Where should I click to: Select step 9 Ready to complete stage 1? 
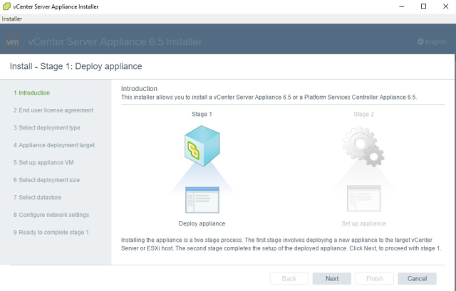click(x=51, y=233)
